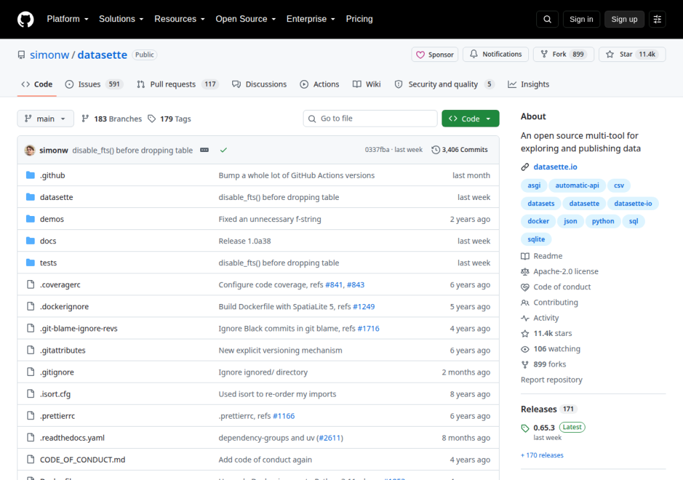Switch to the Issues tab
This screenshot has height=480, width=683.
[93, 84]
